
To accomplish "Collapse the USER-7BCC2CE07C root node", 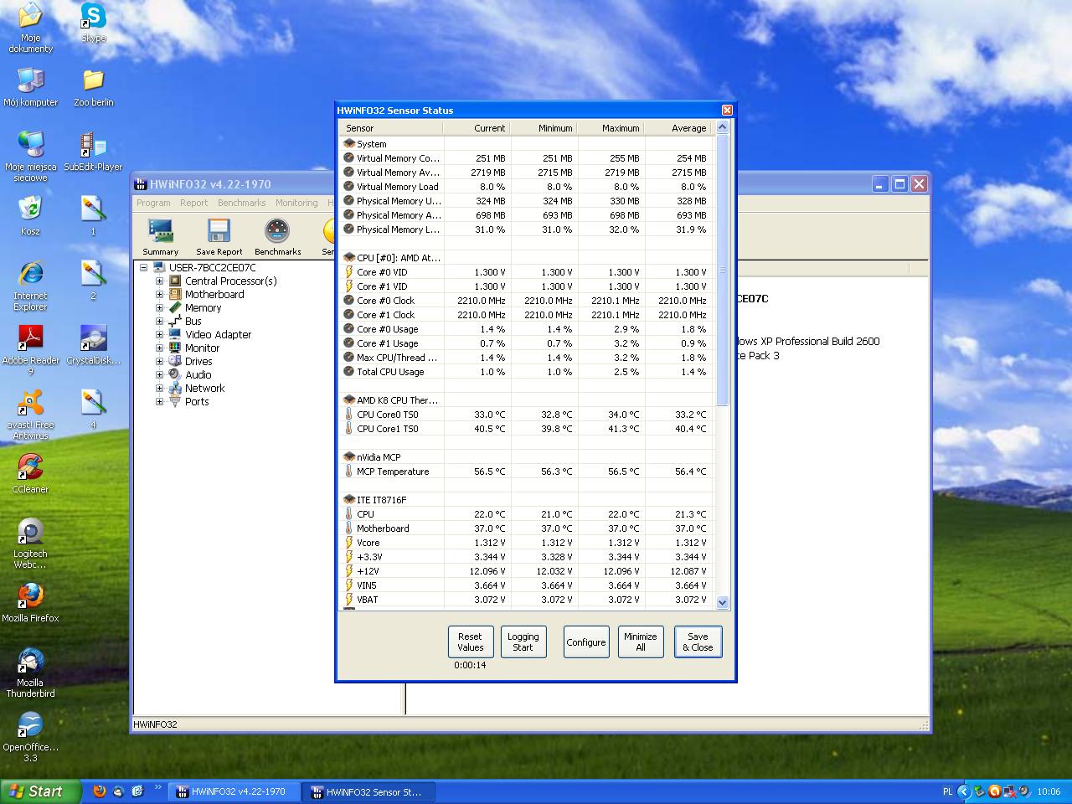I will click(x=144, y=268).
